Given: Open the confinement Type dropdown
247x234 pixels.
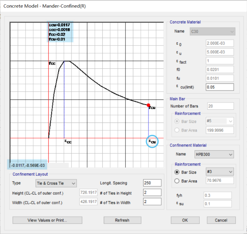Looking at the screenshot, I should [x=56, y=183].
